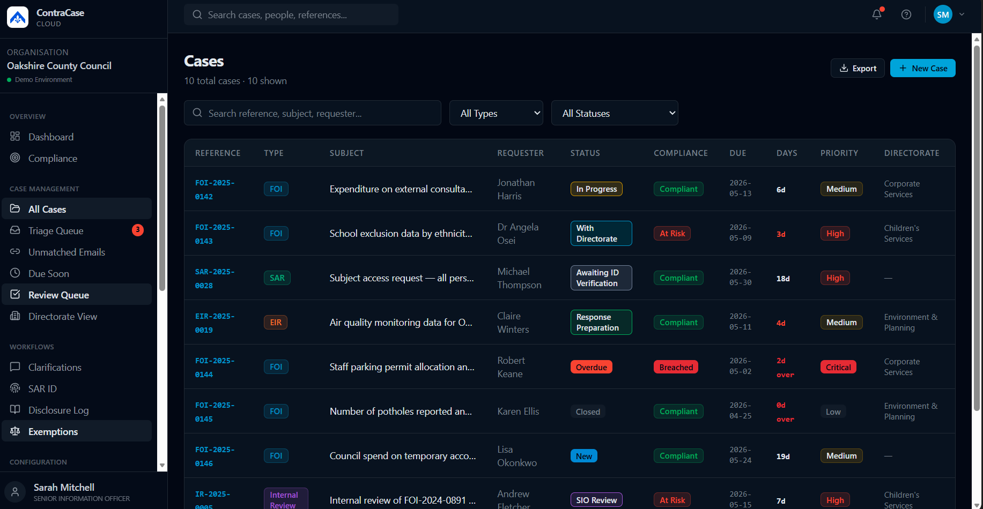The image size is (983, 509).
Task: Open case FOI-2025-0143
Action: (x=215, y=234)
